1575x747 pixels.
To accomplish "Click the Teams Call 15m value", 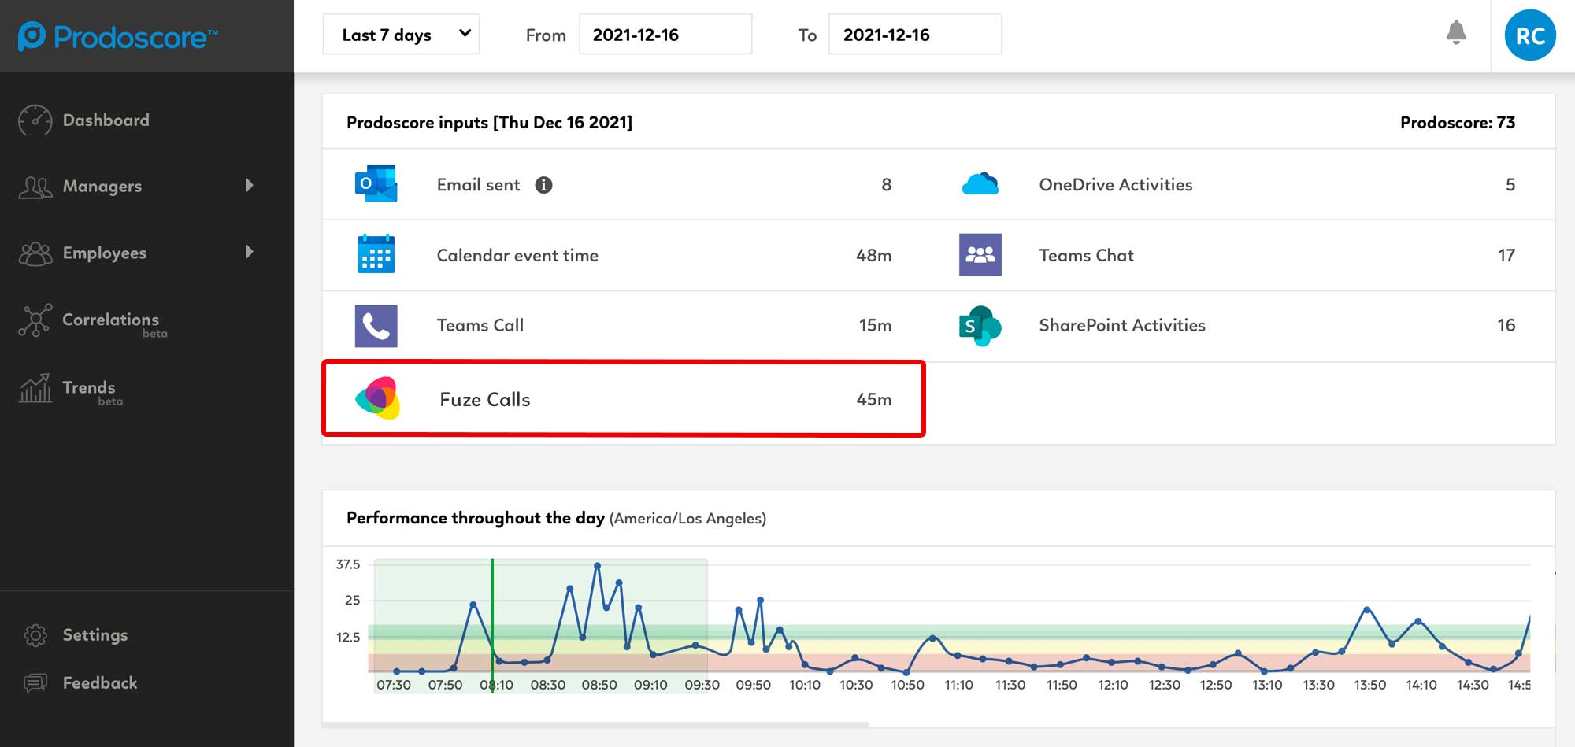I will point(875,325).
